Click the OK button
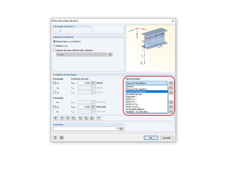231x173 pixels. pos(151,138)
